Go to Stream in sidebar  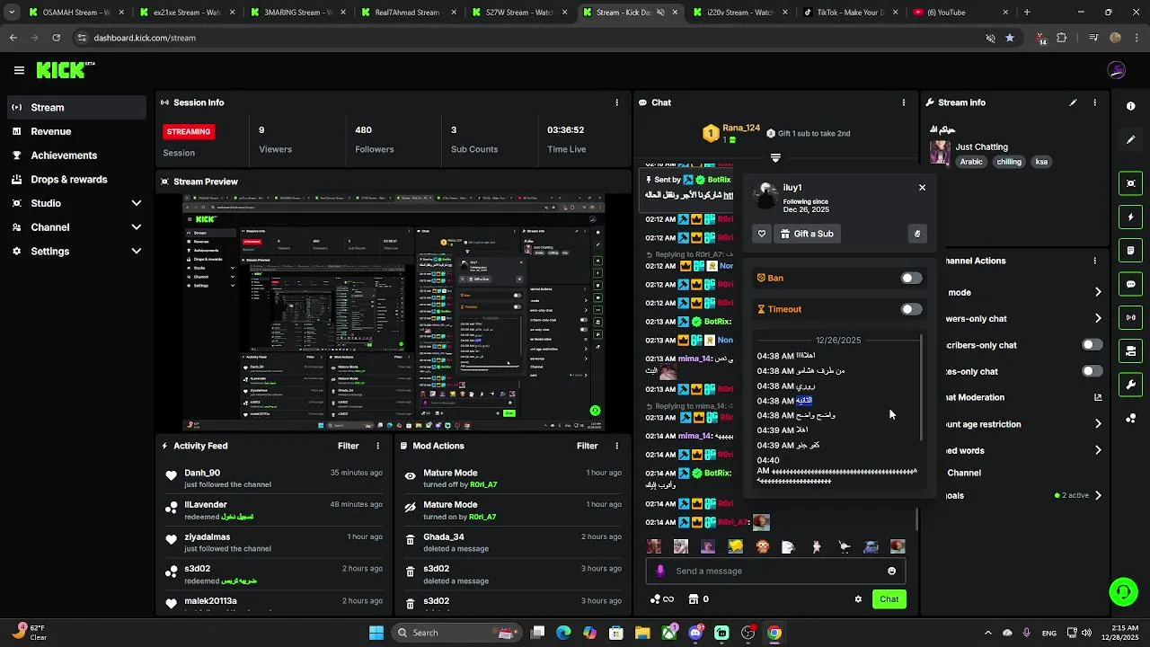point(75,107)
